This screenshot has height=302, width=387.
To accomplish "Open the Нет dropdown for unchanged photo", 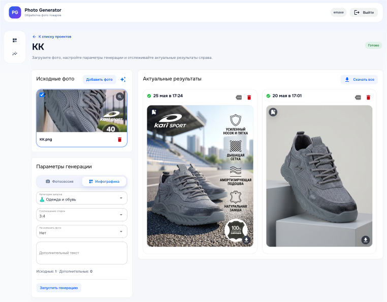I will [82, 231].
